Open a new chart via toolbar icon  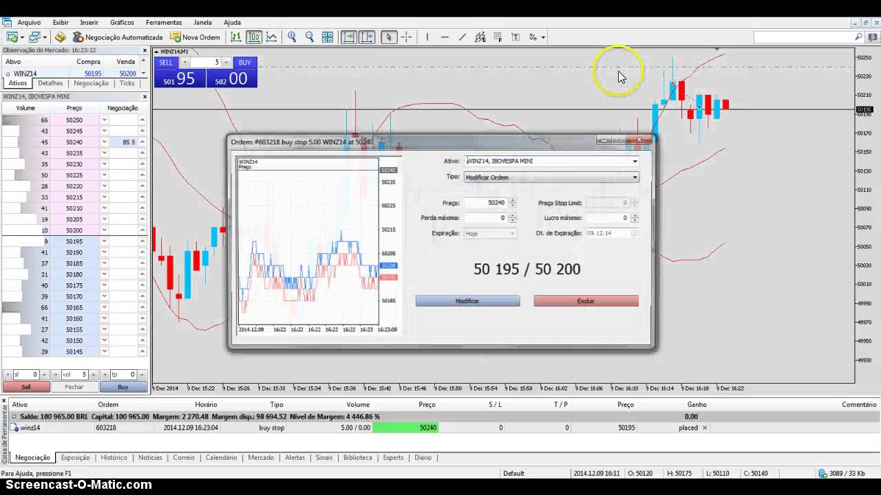[x=12, y=37]
